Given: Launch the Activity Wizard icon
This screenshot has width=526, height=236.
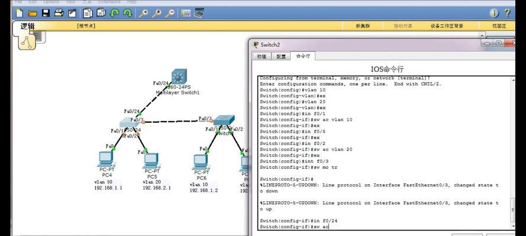Looking at the screenshot, I should tap(72, 14).
